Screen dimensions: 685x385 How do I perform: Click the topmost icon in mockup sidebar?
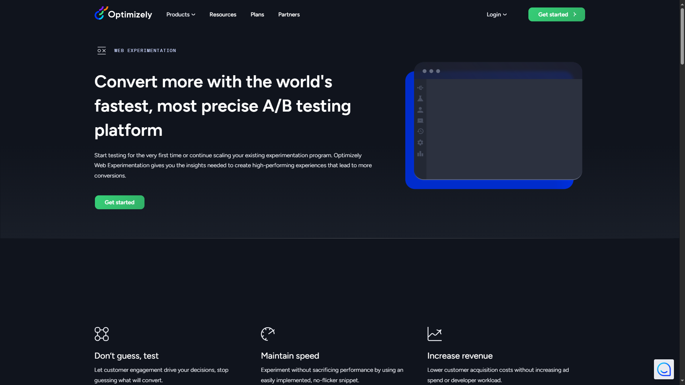click(x=420, y=88)
